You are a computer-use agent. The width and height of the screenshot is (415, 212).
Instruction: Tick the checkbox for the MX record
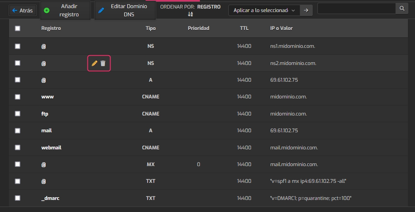(18, 164)
